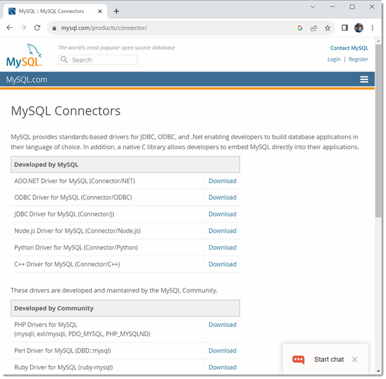
Task: Click the MySQL dolphin logo
Action: pyautogui.click(x=24, y=55)
